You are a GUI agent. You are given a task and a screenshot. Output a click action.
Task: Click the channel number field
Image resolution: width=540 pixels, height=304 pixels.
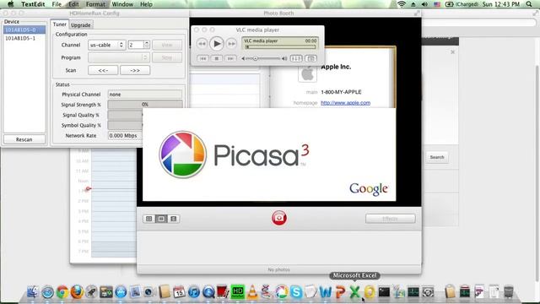point(136,45)
